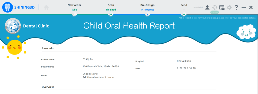This screenshot has height=94, width=258.
Task: Click the days remaining green badge
Action: (215, 12)
